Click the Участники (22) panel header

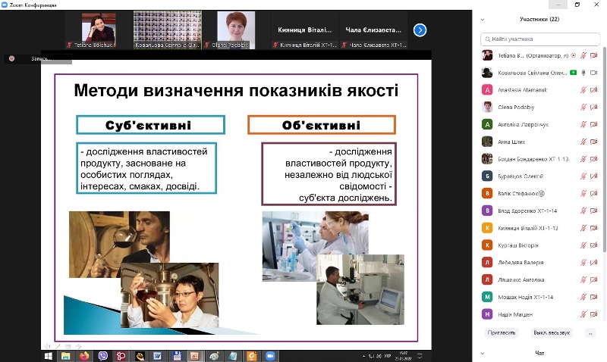tap(539, 19)
